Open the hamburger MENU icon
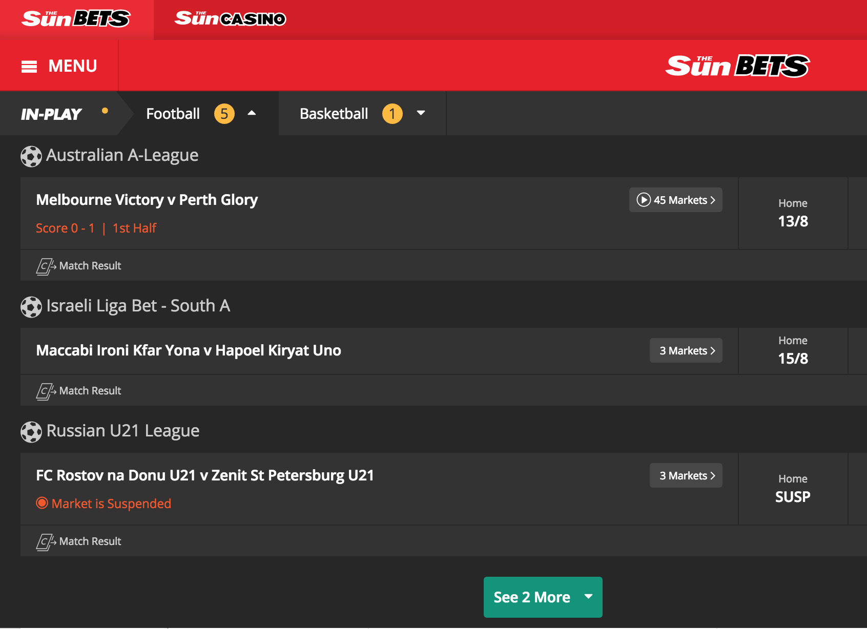867x629 pixels. [29, 67]
